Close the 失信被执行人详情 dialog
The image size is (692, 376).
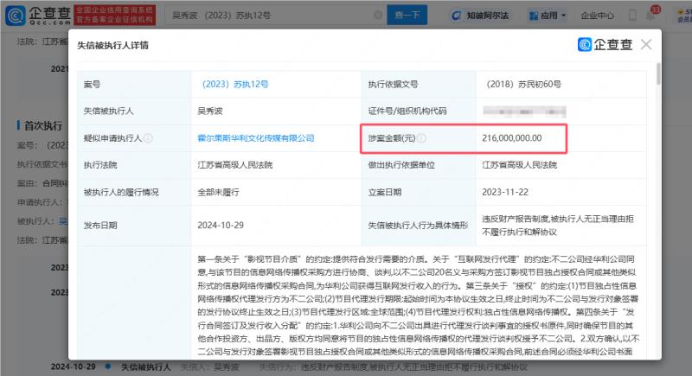tap(646, 45)
